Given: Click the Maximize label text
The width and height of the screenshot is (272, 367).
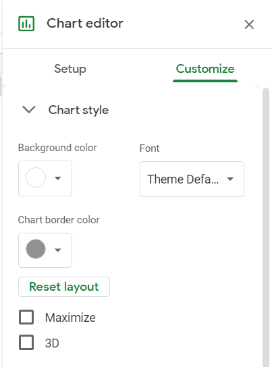Looking at the screenshot, I should pos(70,318).
